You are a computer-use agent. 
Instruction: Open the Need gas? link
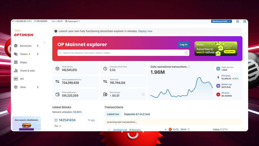pos(73,21)
